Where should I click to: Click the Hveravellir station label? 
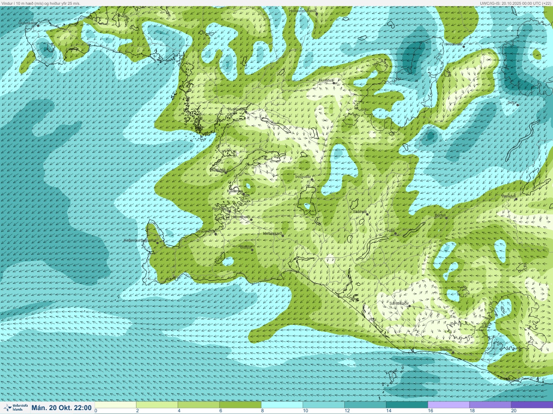tap(454, 44)
